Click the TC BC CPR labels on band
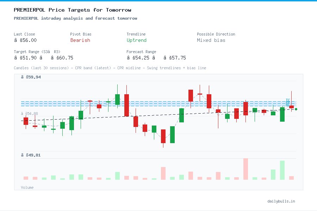317x211 pixels. 288,103
